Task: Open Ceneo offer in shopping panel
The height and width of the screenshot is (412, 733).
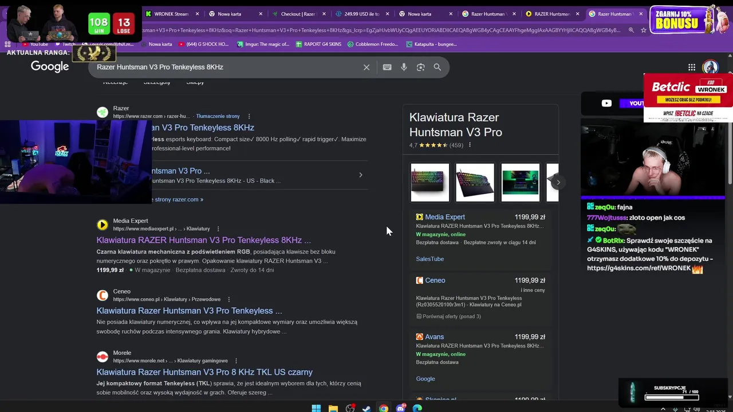Action: (x=435, y=280)
